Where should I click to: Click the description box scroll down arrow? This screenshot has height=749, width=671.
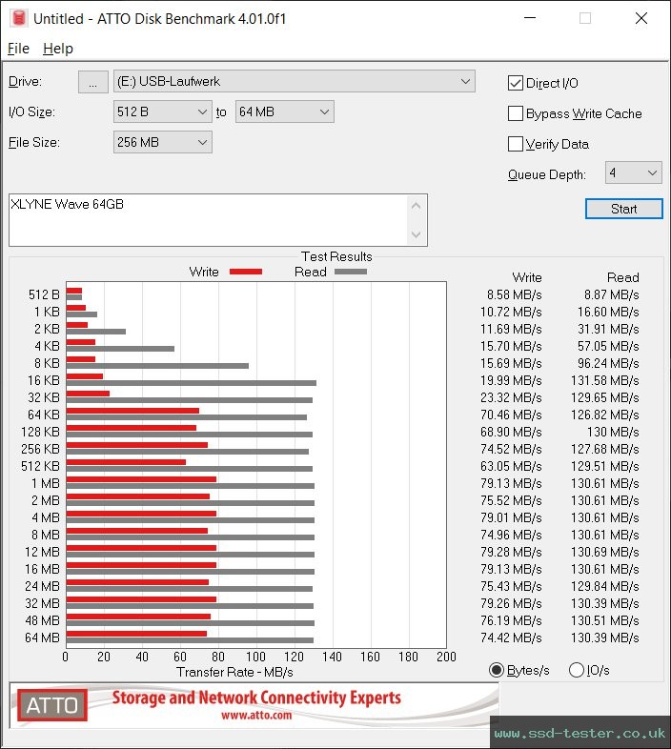tap(416, 234)
